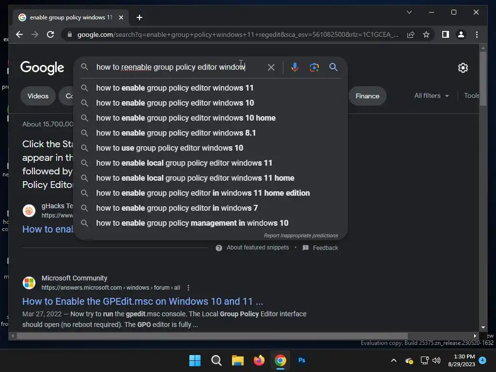Filter results with the Videos chip
This screenshot has width=496, height=372.
tap(38, 96)
